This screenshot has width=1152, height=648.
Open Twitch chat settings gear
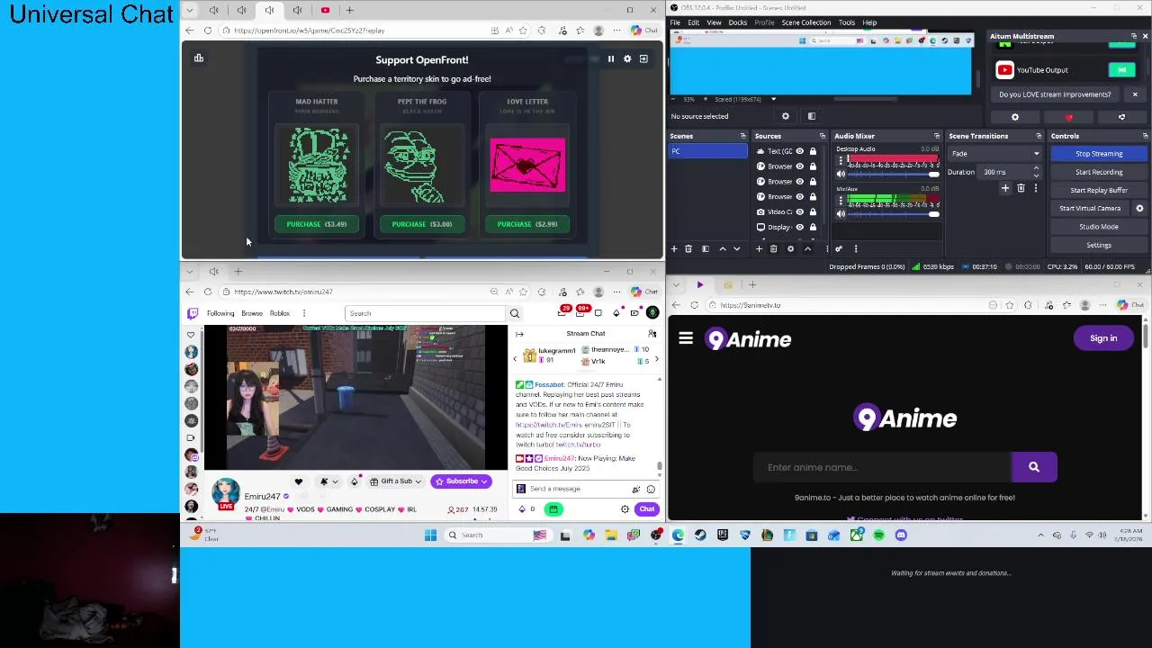click(x=625, y=509)
